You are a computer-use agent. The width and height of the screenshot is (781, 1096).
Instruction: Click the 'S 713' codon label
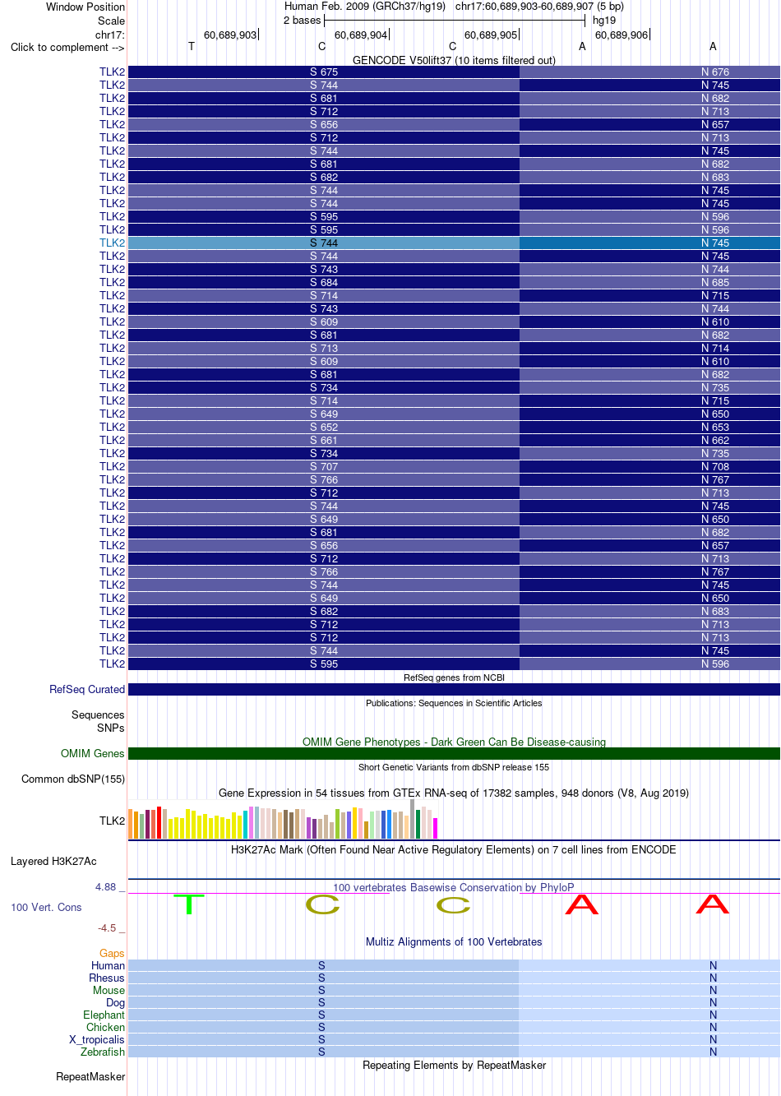pyautogui.click(x=324, y=349)
